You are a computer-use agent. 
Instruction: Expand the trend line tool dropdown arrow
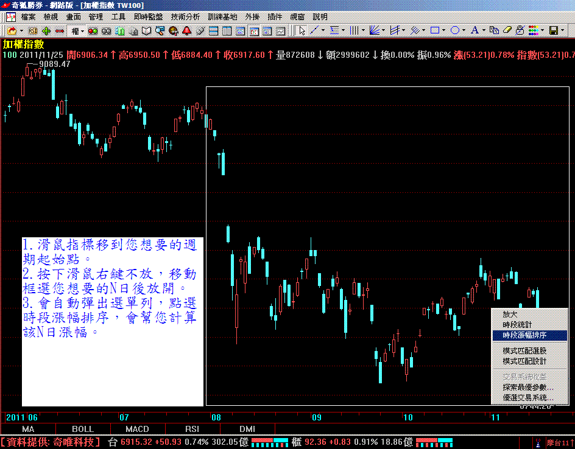[x=323, y=30]
